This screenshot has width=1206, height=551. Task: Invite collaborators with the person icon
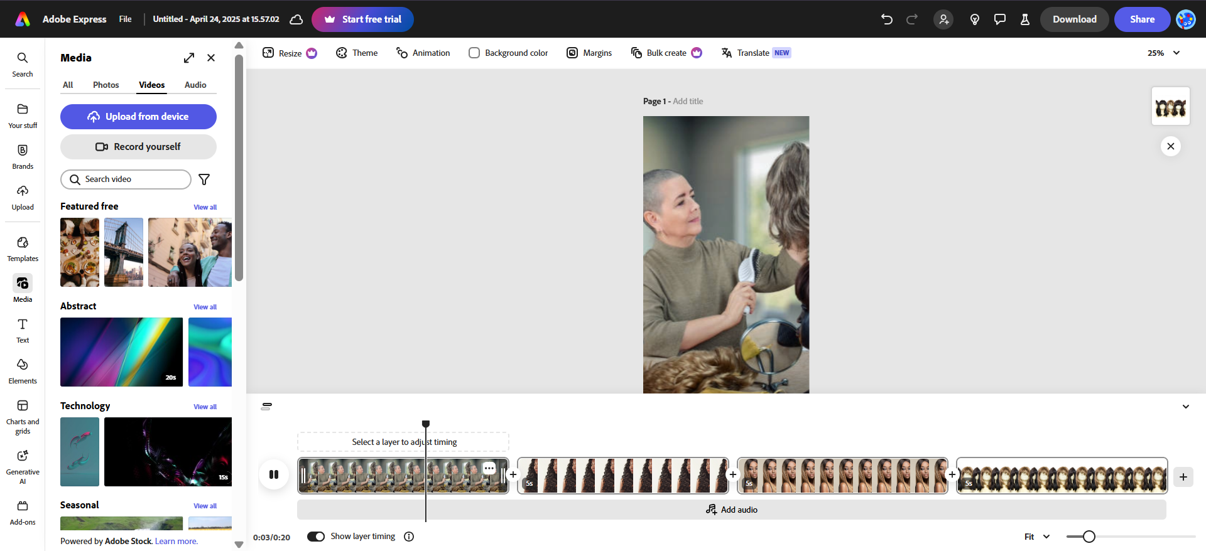(943, 19)
